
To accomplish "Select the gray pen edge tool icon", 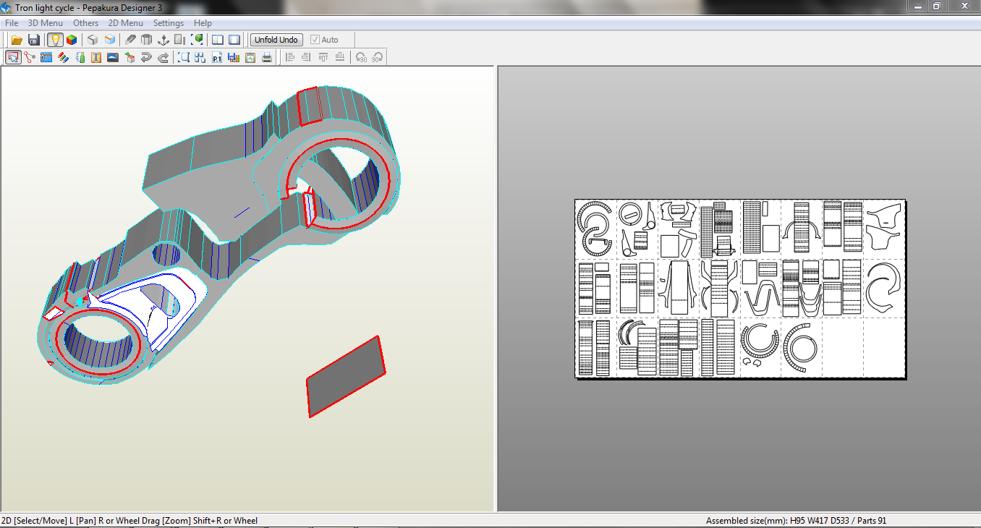I will coord(130,40).
